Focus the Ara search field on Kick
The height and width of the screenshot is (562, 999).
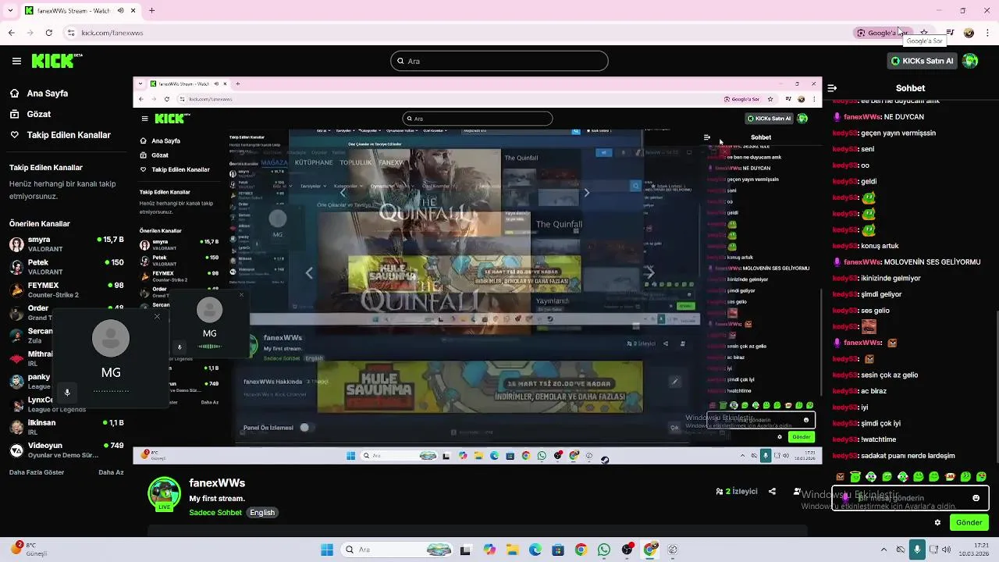click(x=499, y=61)
